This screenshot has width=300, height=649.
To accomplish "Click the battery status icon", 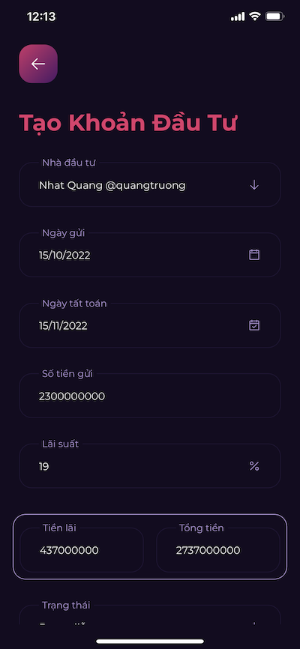I will 274,16.
